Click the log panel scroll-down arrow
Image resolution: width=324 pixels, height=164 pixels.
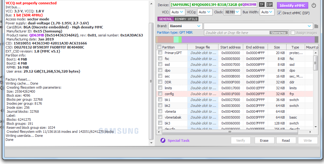(x=151, y=143)
